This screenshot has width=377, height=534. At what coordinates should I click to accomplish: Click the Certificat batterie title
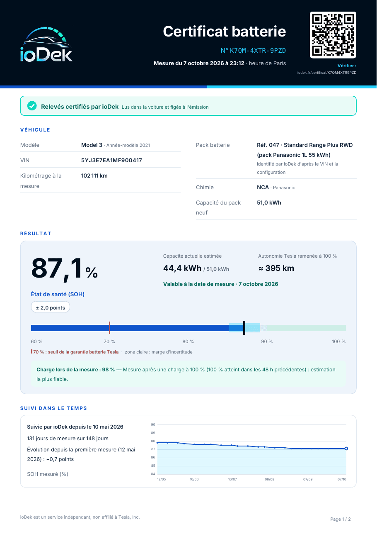click(225, 31)
